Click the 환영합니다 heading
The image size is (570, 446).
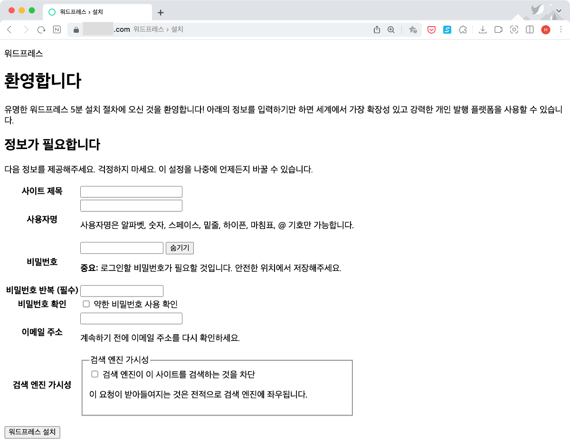(x=43, y=81)
